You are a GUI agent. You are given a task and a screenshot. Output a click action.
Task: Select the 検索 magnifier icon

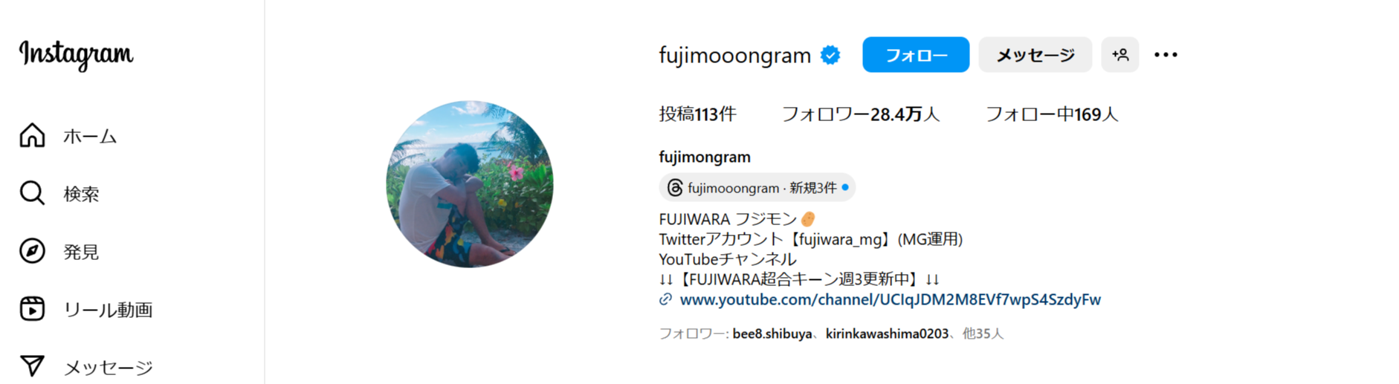[x=32, y=193]
